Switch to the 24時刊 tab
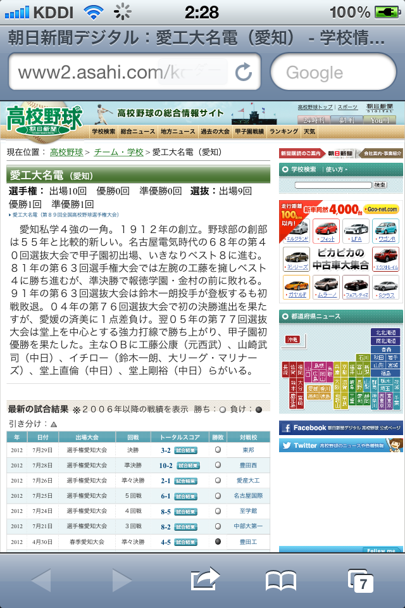Screen dimensions: 405x608 click(x=313, y=120)
